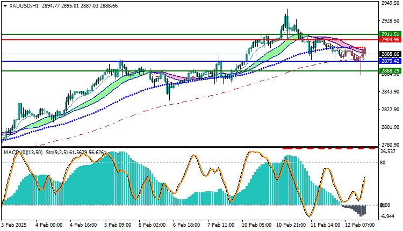Click the 6 Feb 18:00 time label
The image size is (403, 231).
[186, 225]
